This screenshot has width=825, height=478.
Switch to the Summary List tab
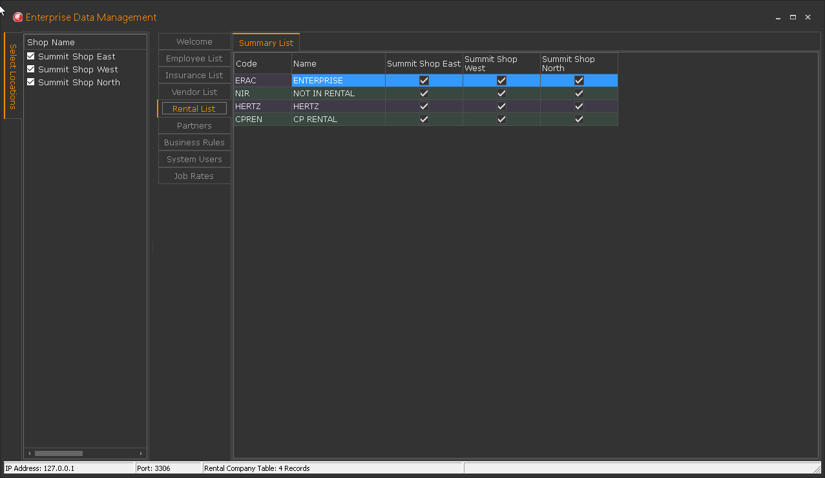click(x=266, y=43)
